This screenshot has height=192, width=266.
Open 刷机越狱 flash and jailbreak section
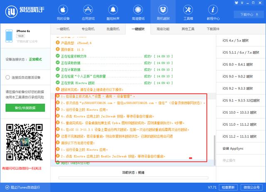(x=163, y=12)
